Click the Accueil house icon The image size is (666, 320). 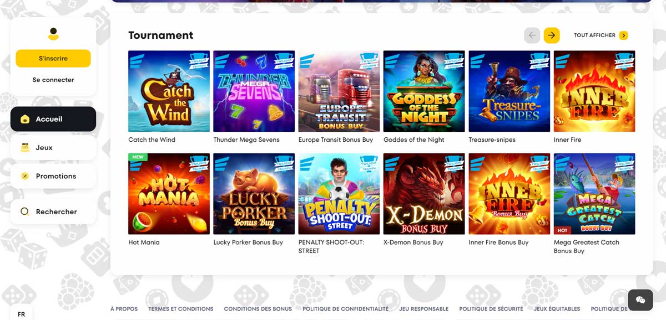click(24, 119)
